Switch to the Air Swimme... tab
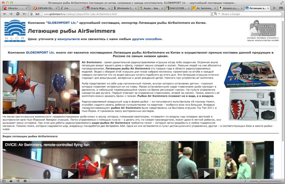This screenshot has height=184, width=285. tap(204, 8)
